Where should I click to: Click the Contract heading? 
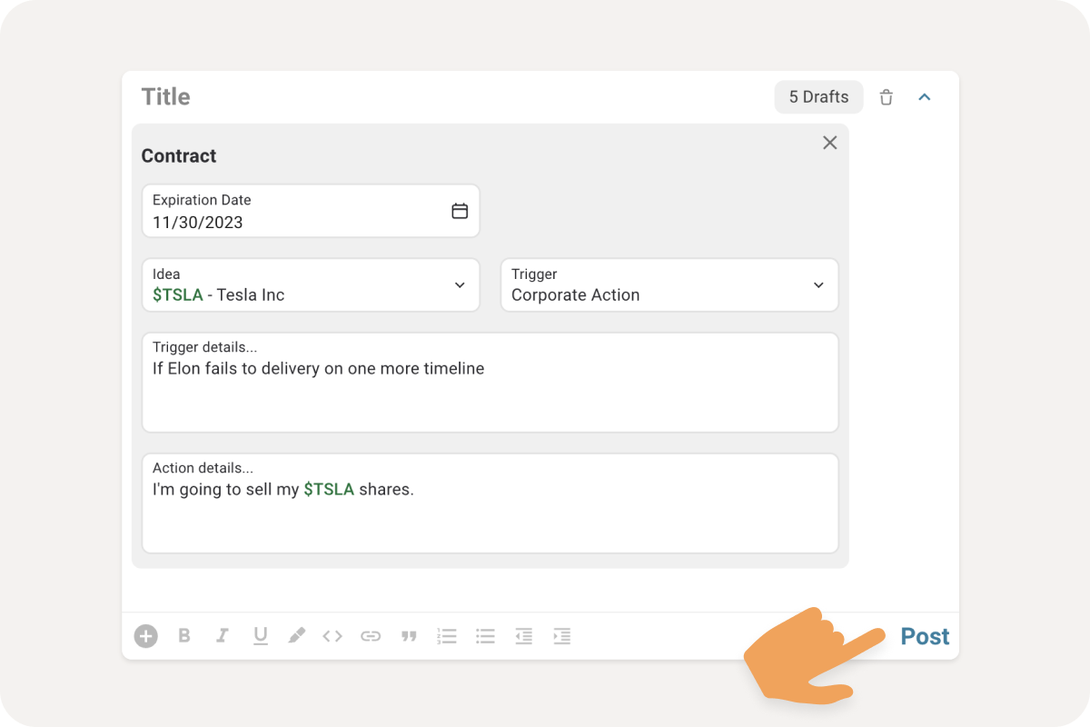coord(179,156)
